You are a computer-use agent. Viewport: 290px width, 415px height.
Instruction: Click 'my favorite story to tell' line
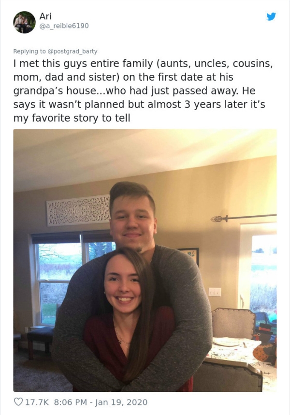[x=72, y=117]
